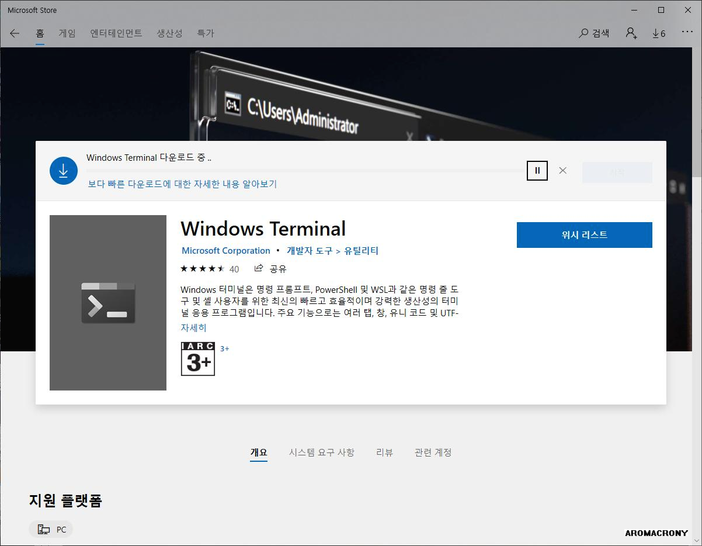702x546 pixels.
Task: Click the disabled 시작 button
Action: coord(617,172)
